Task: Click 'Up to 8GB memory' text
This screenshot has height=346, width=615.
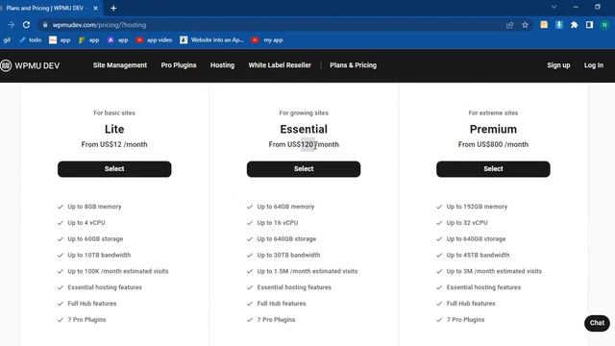Action: 94,207
